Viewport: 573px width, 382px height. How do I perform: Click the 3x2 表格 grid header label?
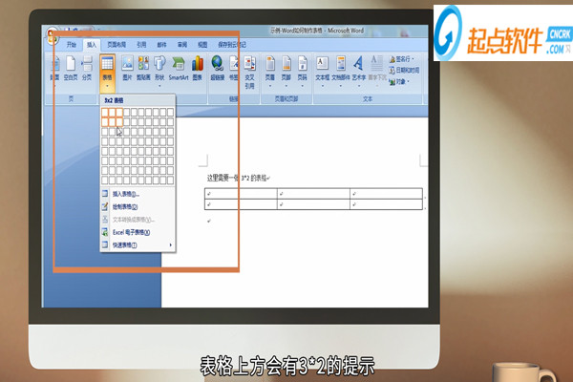pyautogui.click(x=114, y=100)
